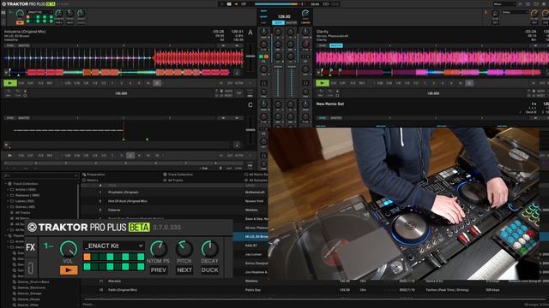Open the effect selector dropdown on right FX unit
Viewport: 549px width, 308px height.
pos(515,12)
